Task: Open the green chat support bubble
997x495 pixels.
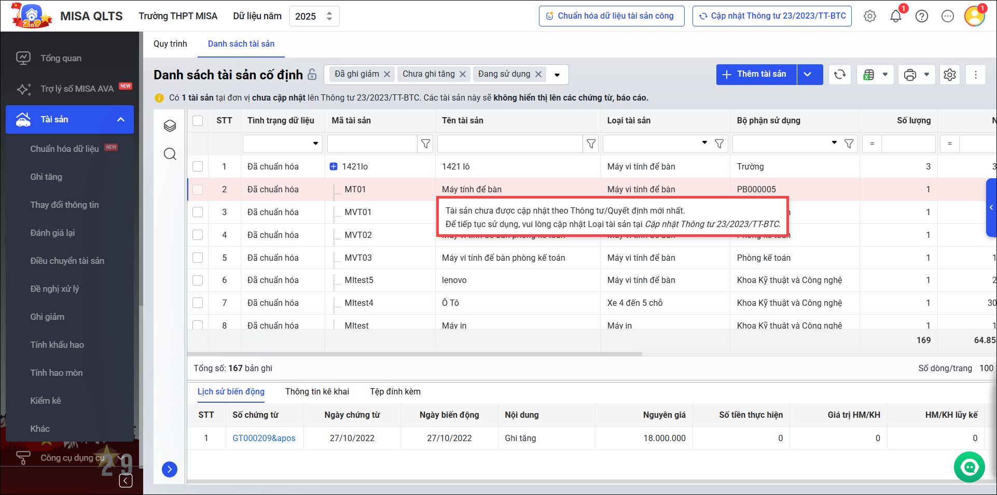Action: pos(969,467)
